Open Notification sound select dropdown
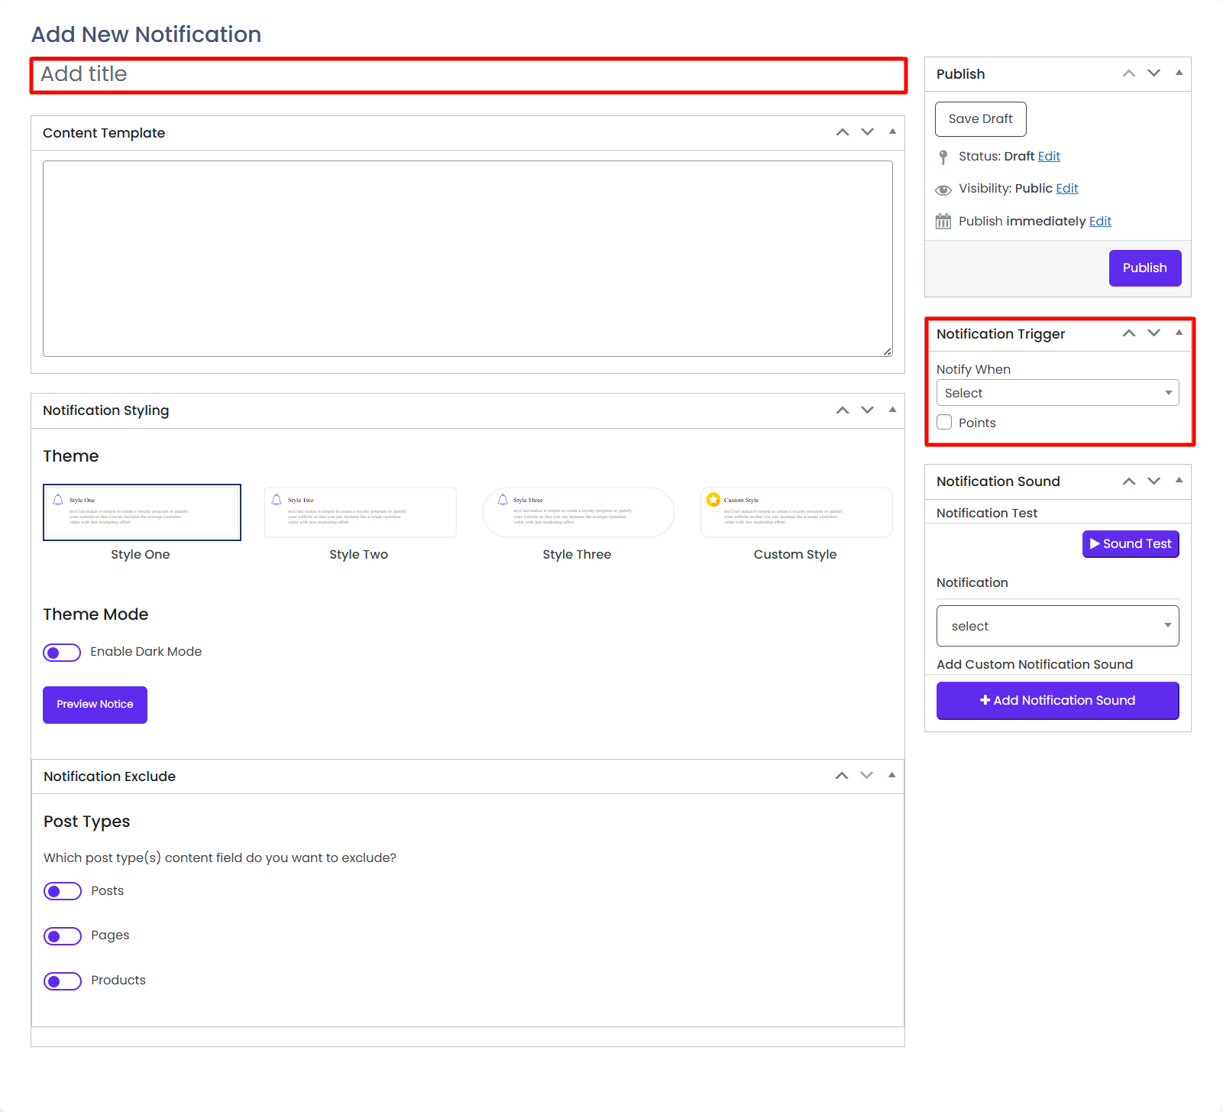 pyautogui.click(x=1057, y=626)
